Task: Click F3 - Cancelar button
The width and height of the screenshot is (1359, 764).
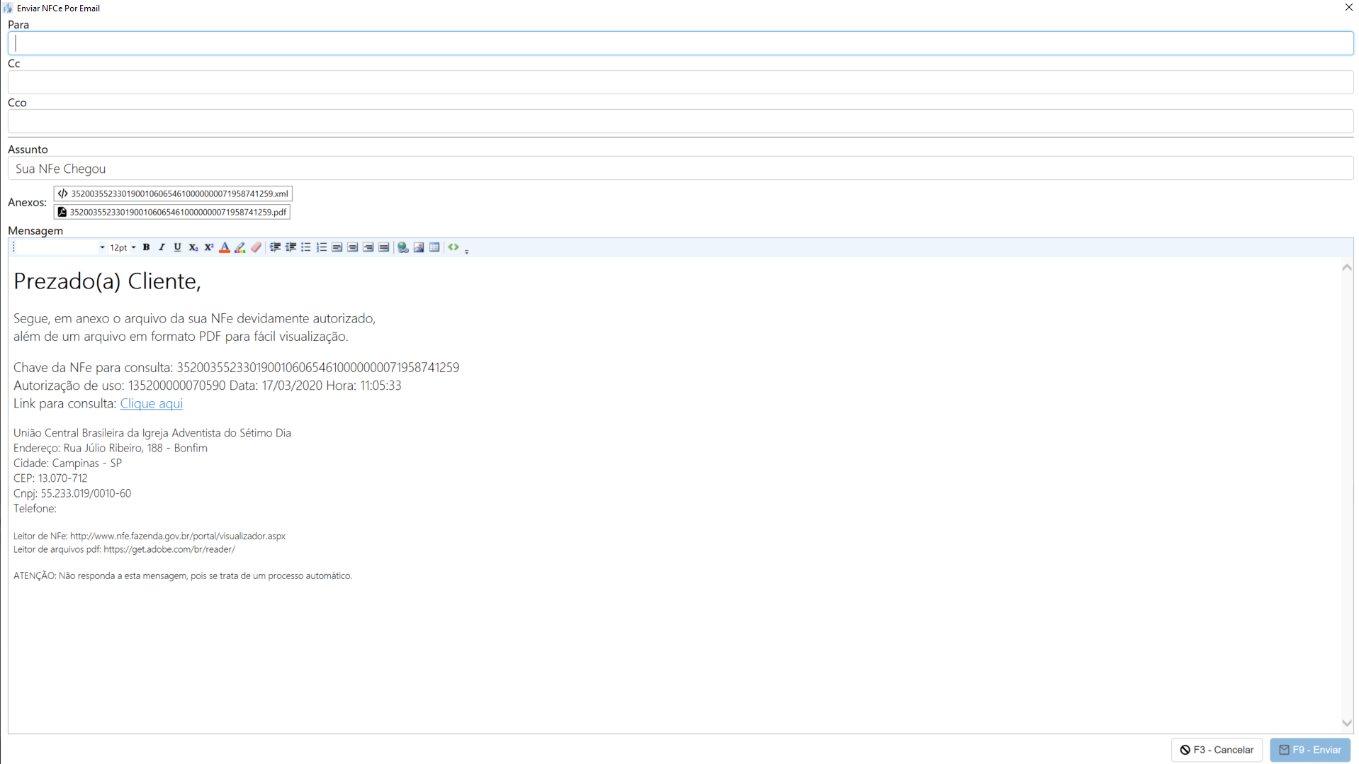Action: point(1217,750)
